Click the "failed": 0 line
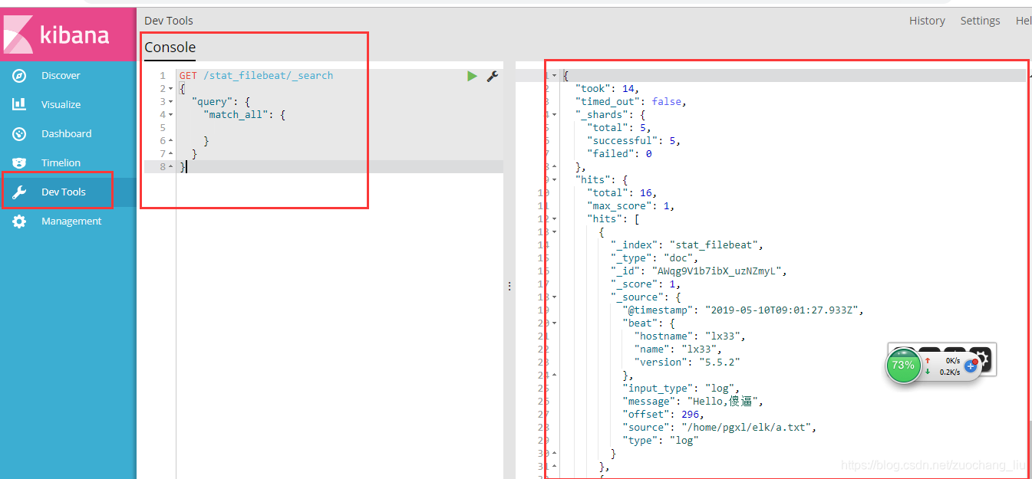The width and height of the screenshot is (1032, 479). point(619,154)
